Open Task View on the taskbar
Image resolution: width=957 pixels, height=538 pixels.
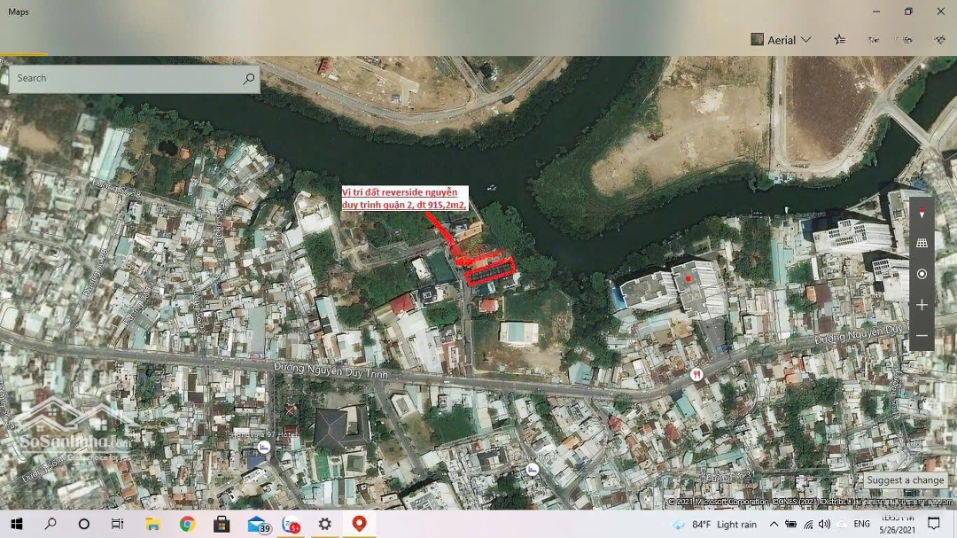pos(118,524)
